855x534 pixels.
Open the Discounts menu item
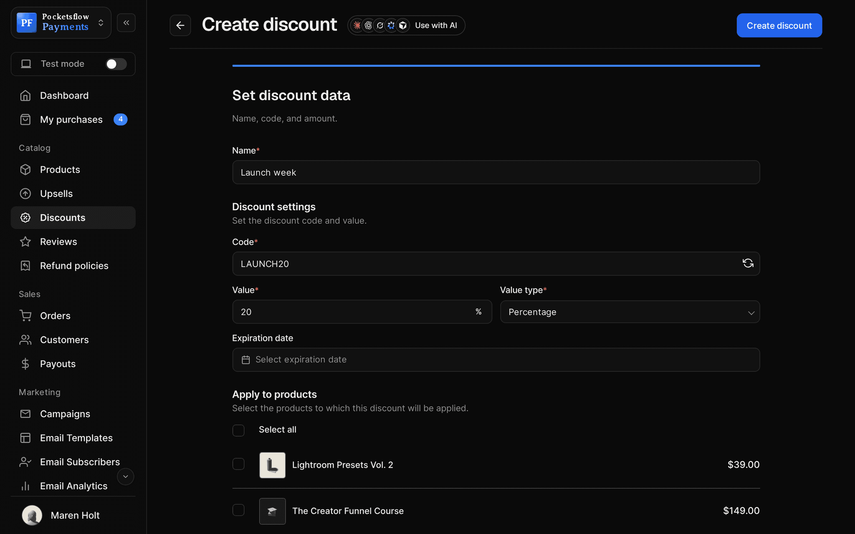coord(73,218)
